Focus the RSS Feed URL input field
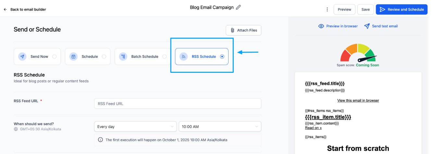The height and width of the screenshot is (154, 433). [x=178, y=104]
